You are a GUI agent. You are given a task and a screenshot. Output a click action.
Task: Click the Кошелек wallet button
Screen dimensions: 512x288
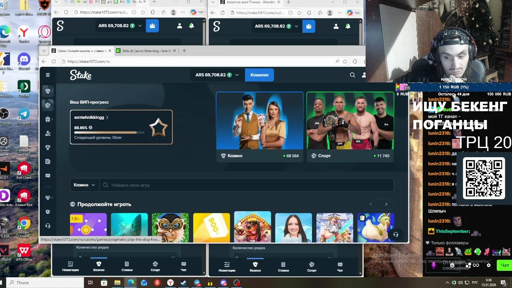[260, 75]
